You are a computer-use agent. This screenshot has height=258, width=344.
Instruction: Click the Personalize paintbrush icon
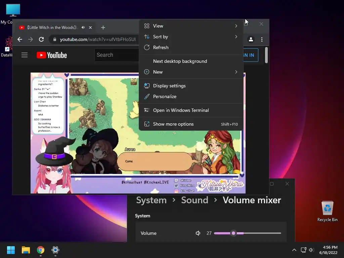click(147, 96)
